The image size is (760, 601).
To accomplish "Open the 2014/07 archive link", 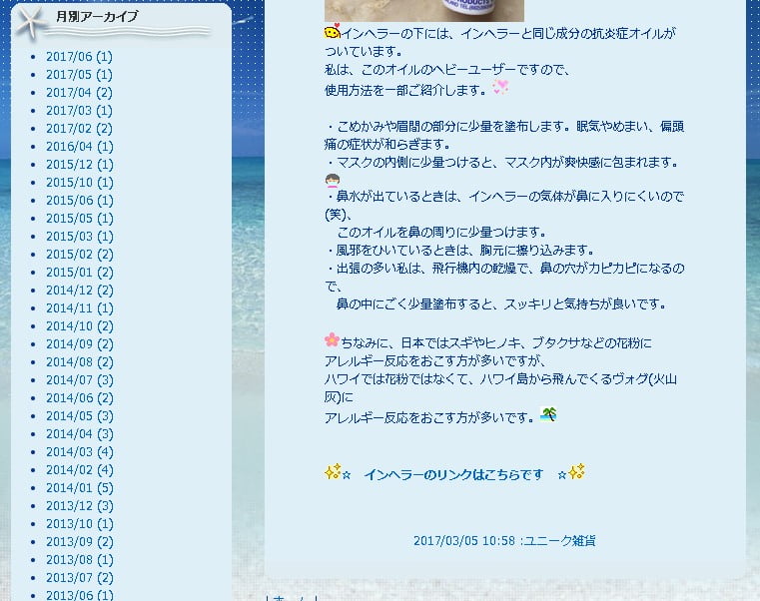I will coord(80,380).
